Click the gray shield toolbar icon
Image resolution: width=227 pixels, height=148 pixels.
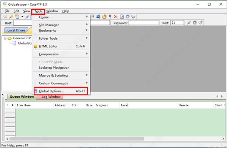pos(133,17)
